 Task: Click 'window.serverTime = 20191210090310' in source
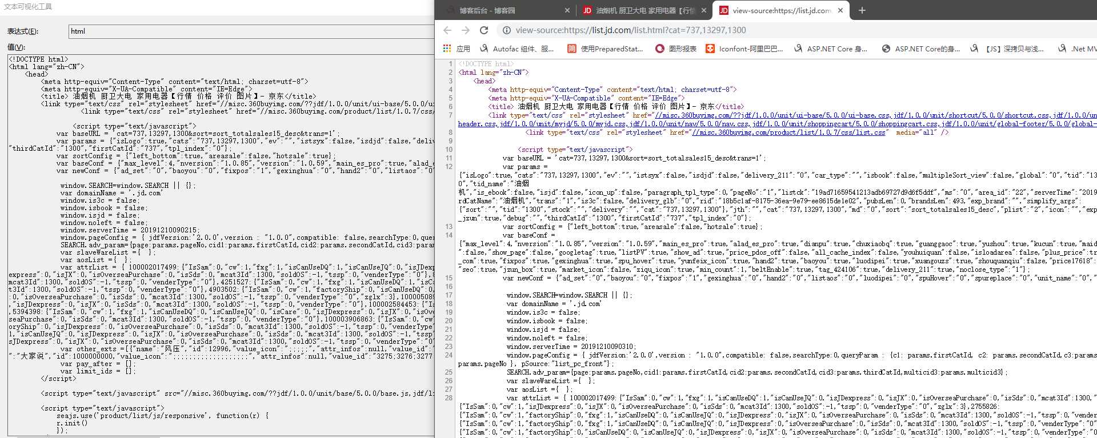coord(571,347)
